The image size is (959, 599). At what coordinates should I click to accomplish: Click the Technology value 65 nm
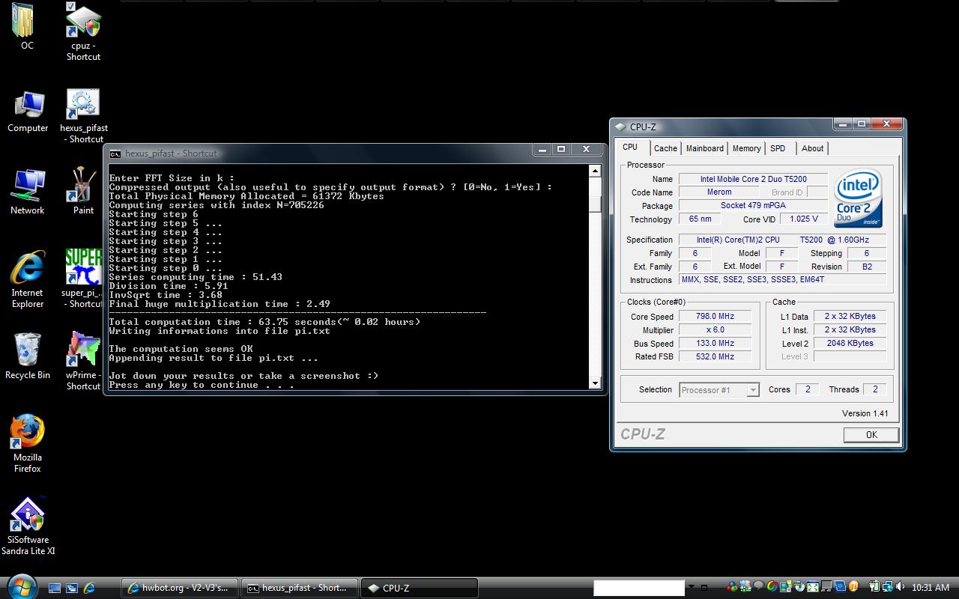[x=700, y=219]
